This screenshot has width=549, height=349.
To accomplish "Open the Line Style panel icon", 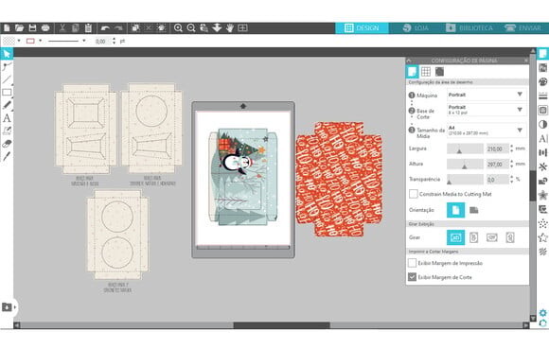I will 542,96.
